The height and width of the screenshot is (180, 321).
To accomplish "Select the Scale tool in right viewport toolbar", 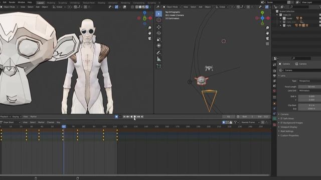I will [158, 39].
